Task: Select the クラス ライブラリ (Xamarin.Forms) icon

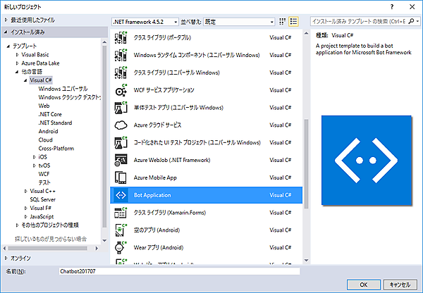Action: (120, 213)
